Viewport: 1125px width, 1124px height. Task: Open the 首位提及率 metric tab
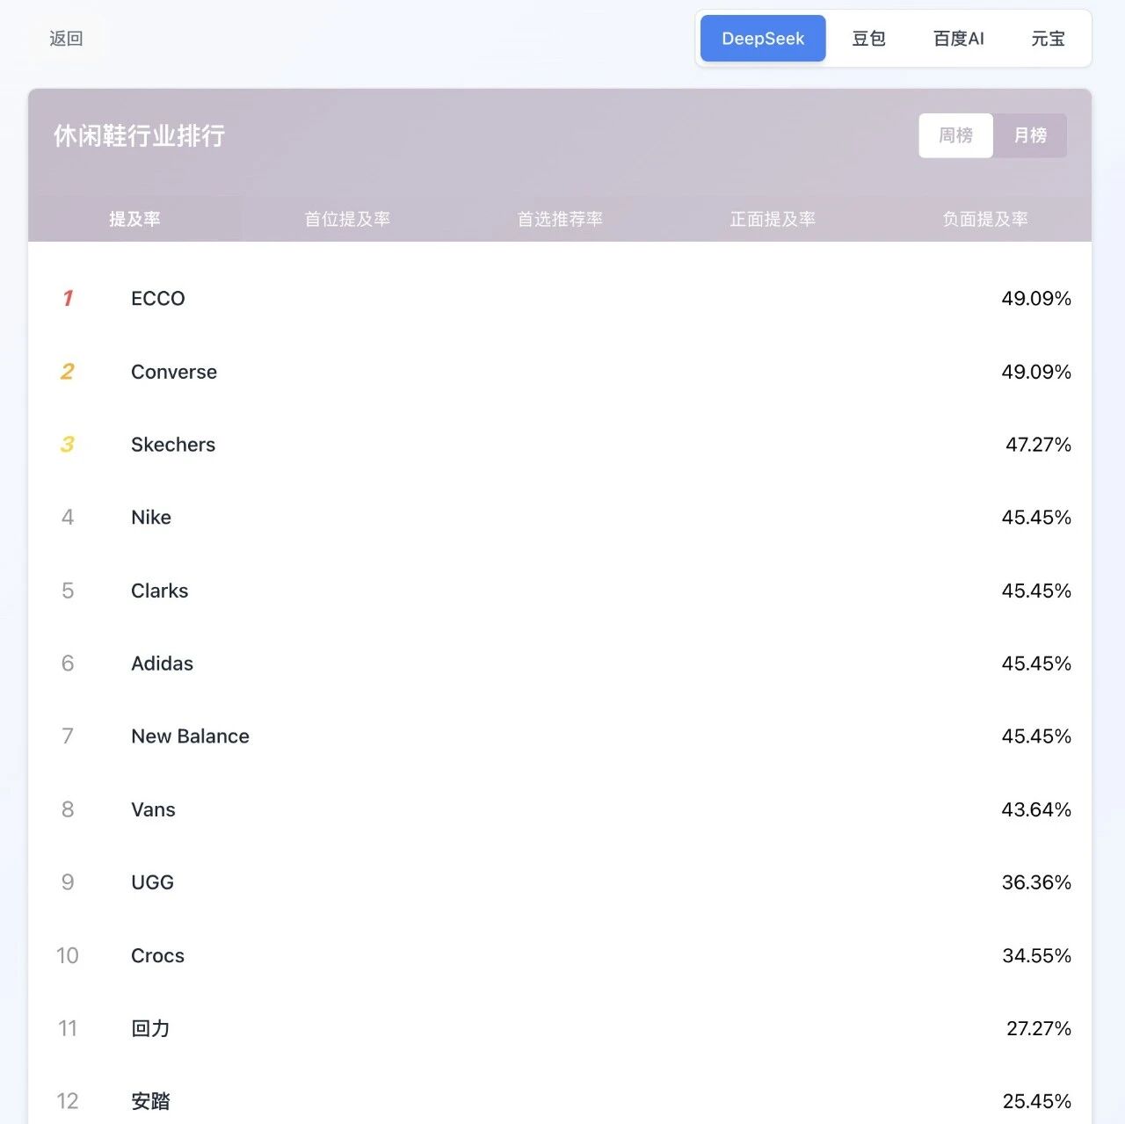(x=347, y=219)
